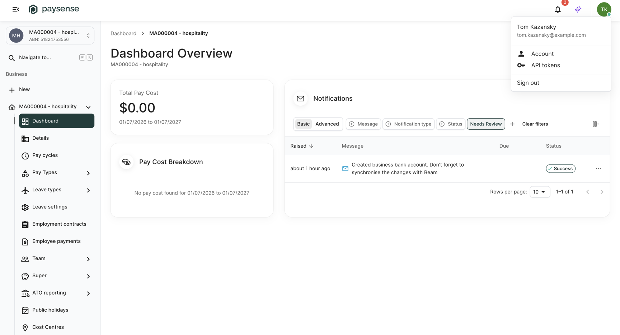Screen dimensions: 620x335
Task: Open notifications bell icon
Action: coord(558,10)
